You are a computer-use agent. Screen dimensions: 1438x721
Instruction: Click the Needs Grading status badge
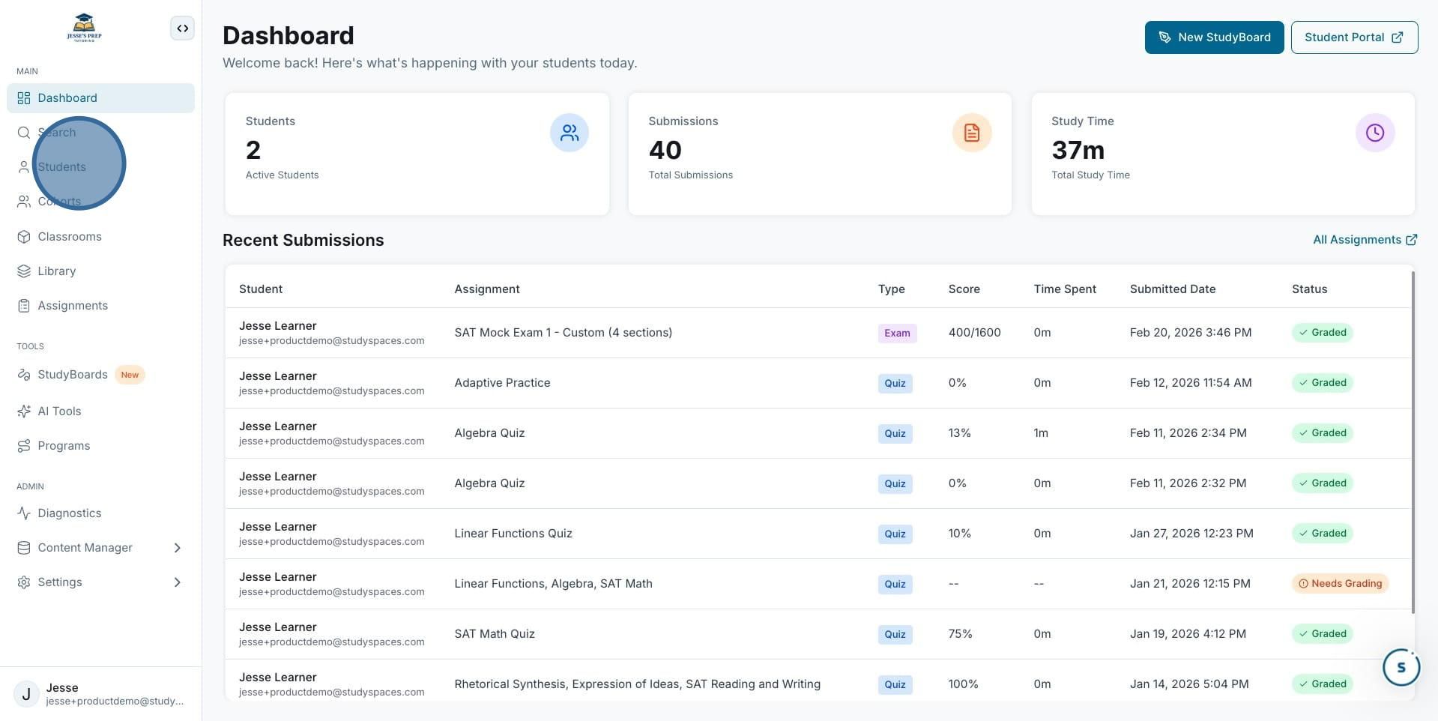[1340, 584]
